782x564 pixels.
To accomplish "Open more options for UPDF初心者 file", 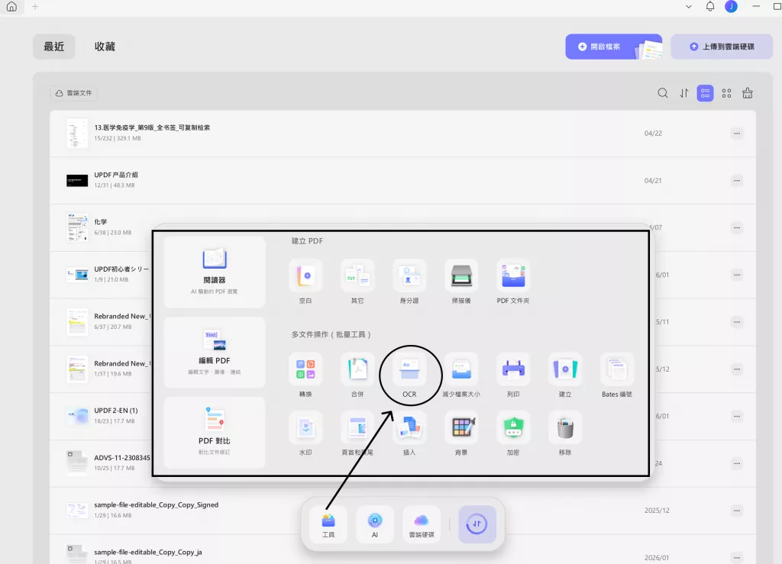I will [737, 275].
